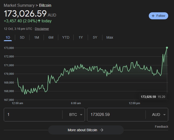174x140 pixels.
Task: Click the Follow button
Action: [x=158, y=16]
